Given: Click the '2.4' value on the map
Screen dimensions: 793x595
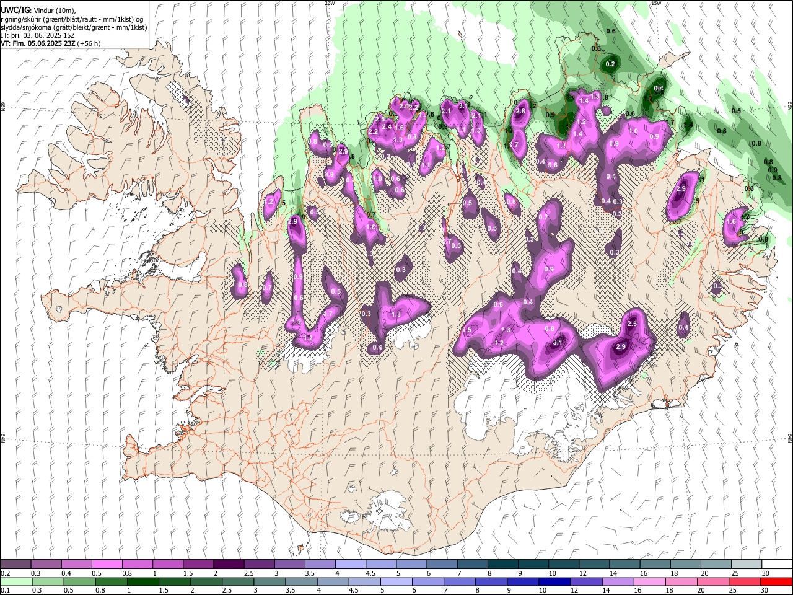Looking at the screenshot, I should click(x=387, y=126).
